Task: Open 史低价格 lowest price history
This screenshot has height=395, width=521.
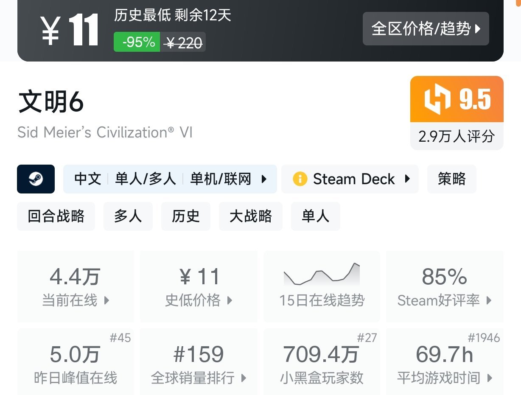Action: pos(199,286)
